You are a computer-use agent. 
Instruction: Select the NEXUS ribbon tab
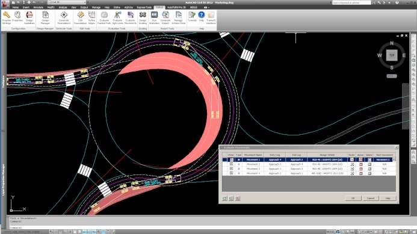pyautogui.click(x=194, y=7)
